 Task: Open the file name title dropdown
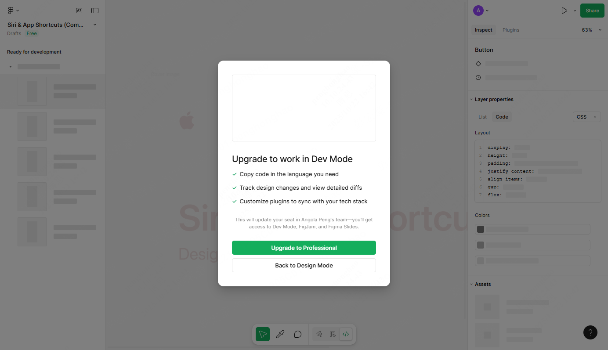point(52,25)
